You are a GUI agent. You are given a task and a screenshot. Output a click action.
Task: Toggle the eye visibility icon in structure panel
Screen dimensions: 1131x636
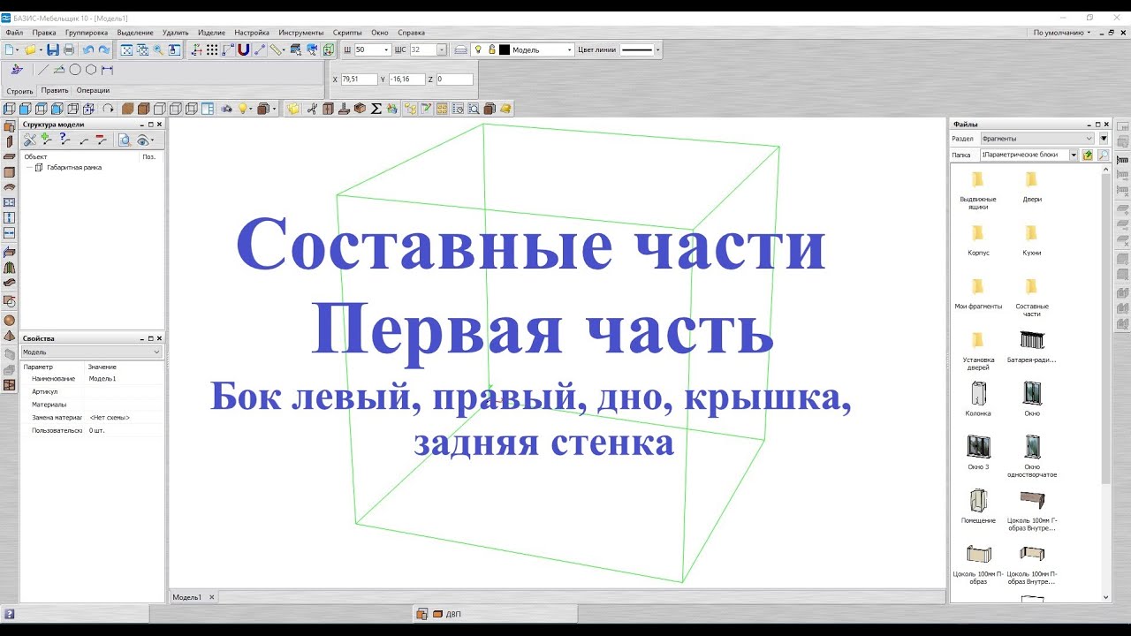click(x=143, y=140)
